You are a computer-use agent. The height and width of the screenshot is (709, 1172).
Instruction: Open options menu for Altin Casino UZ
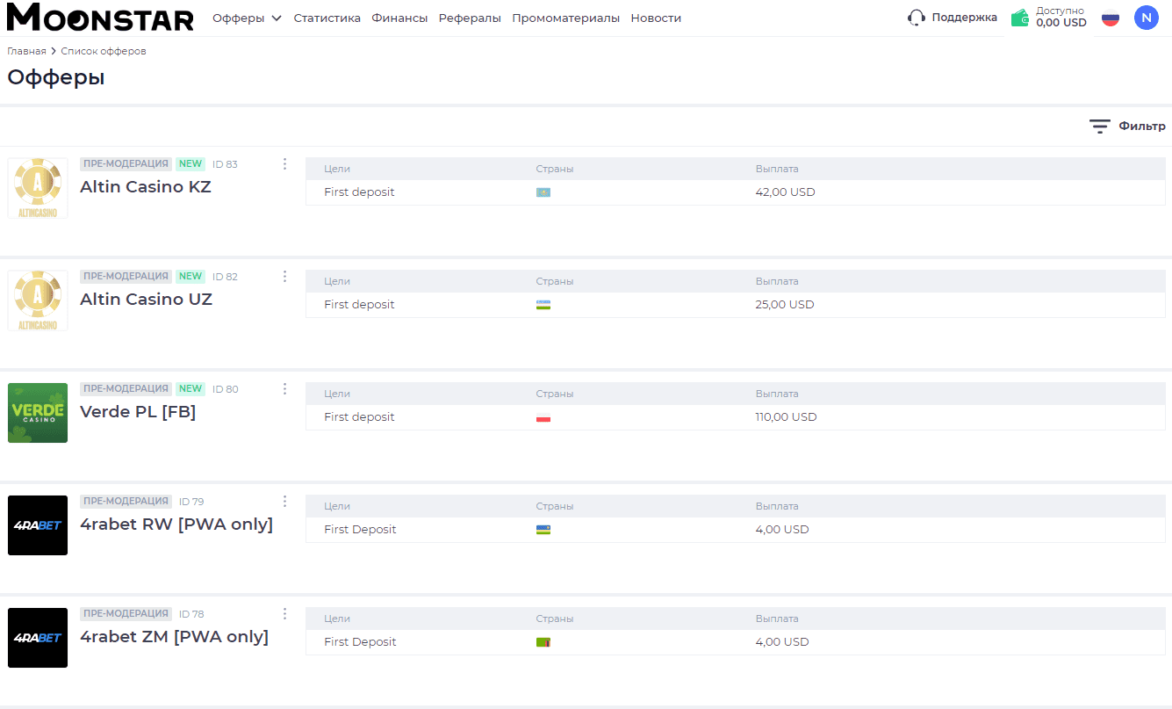pos(284,277)
